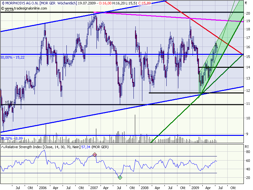Select the red overbought circle marker on RSI
Image resolution: width=253 pixels, height=190 pixels.
tap(94, 155)
